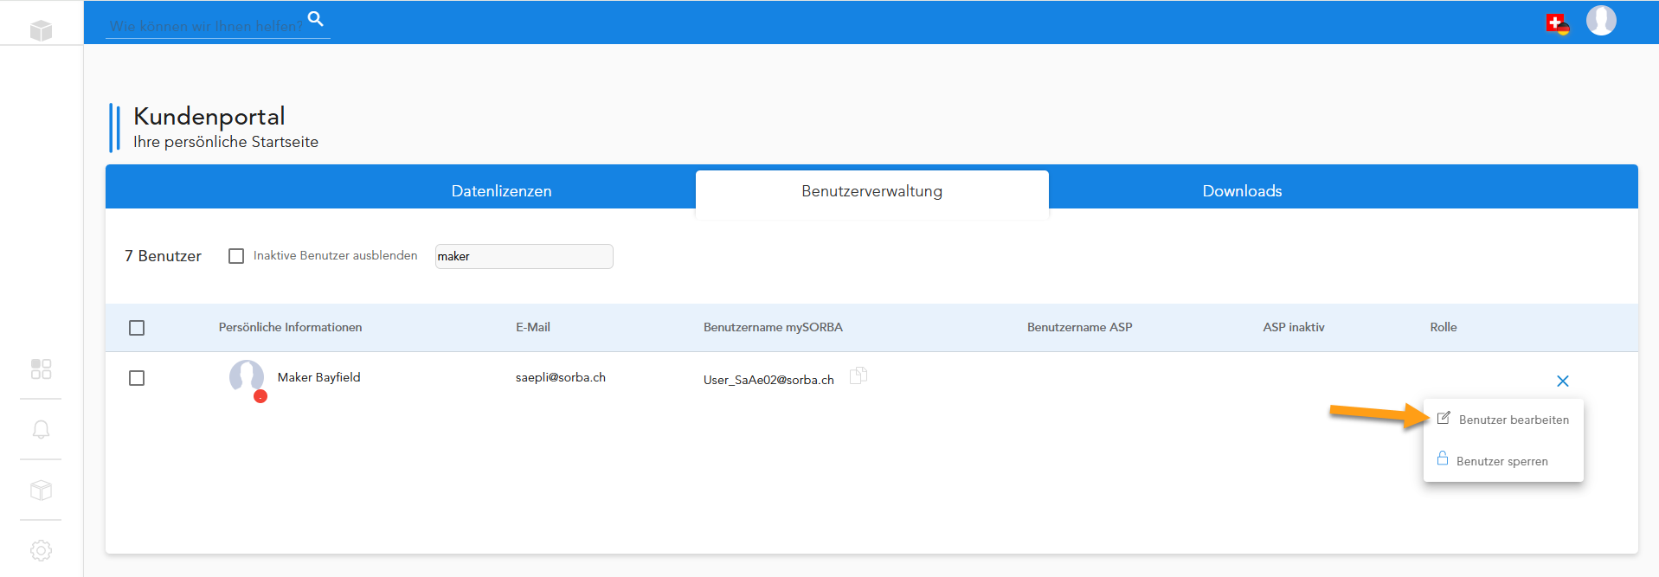Select the Benutzerverwaltung tab
The width and height of the screenshot is (1659, 577).
[x=872, y=191]
